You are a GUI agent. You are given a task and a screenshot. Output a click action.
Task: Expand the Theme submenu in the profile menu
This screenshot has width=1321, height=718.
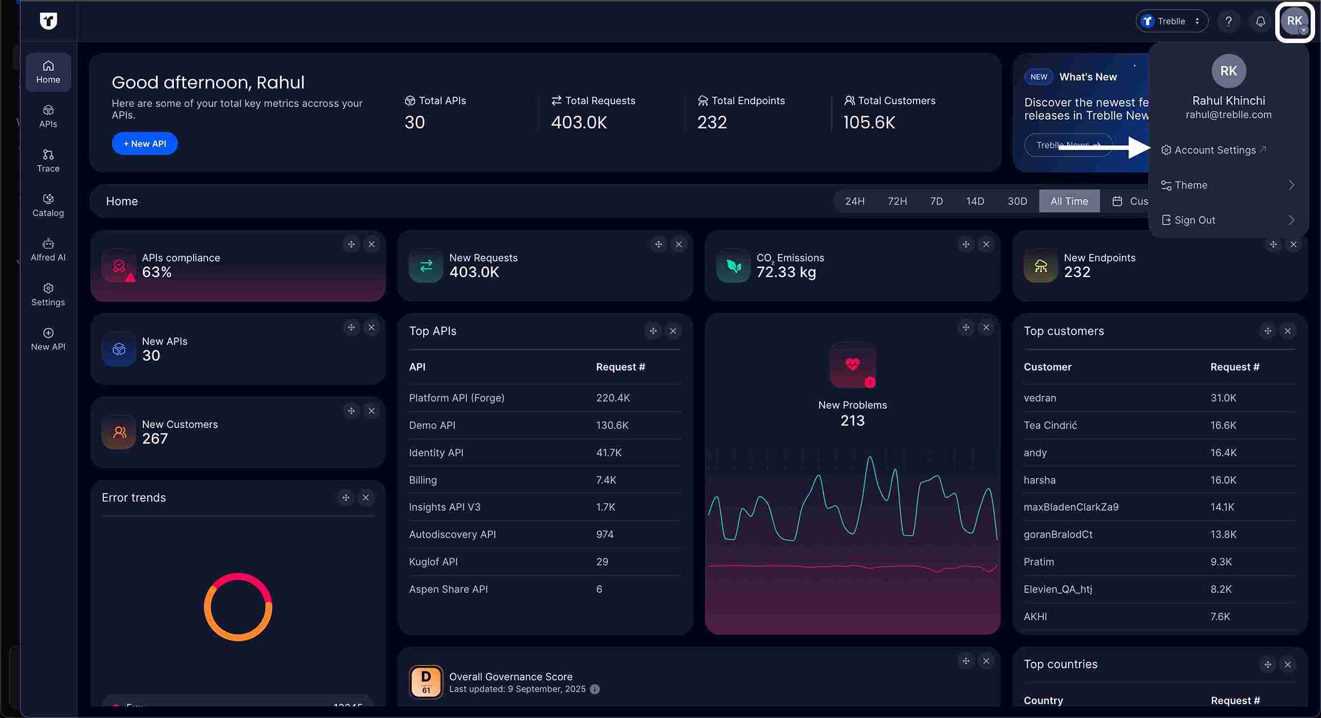[x=1191, y=184]
